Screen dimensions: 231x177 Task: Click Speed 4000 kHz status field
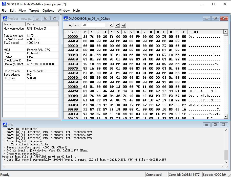click(216, 174)
